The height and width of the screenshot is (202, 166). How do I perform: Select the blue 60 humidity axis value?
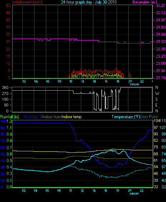(3, 147)
